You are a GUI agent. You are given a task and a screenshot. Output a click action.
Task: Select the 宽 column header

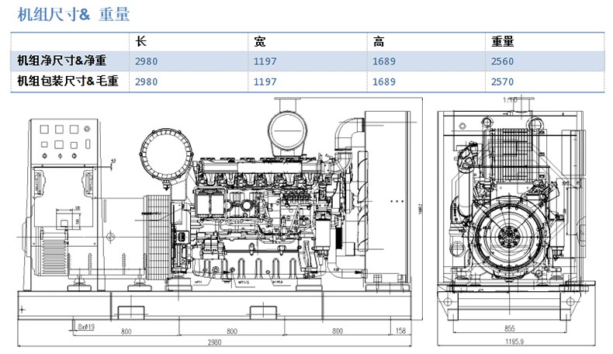260,41
